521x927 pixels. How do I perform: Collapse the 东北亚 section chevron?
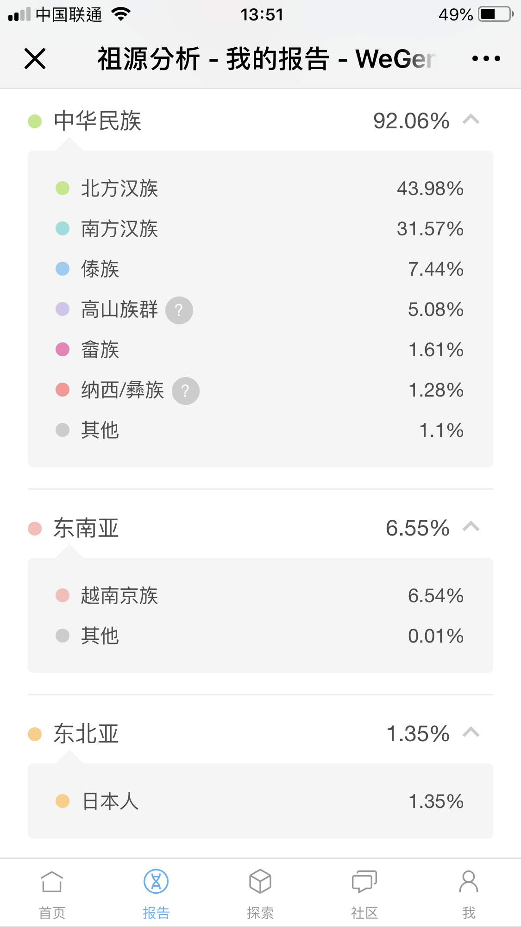[471, 733]
